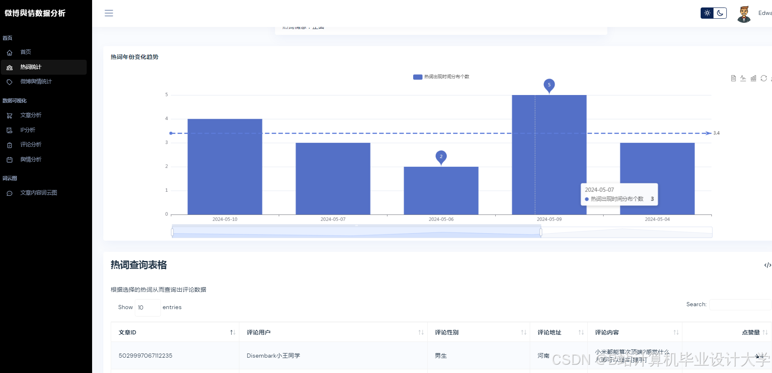
Task: Click the calendar icon beside 舆情分析
Action: click(10, 160)
